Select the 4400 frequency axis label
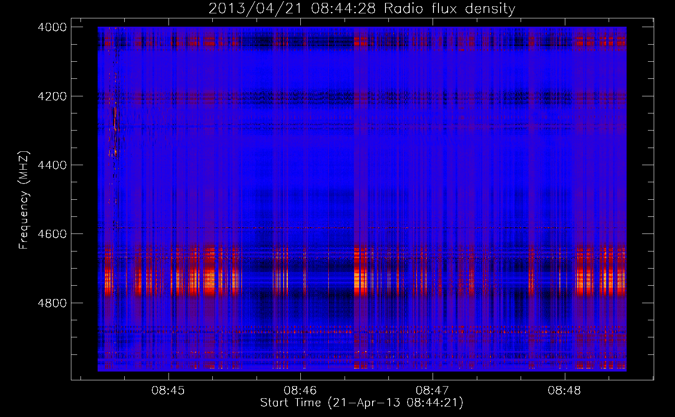675x417 pixels. [x=52, y=165]
